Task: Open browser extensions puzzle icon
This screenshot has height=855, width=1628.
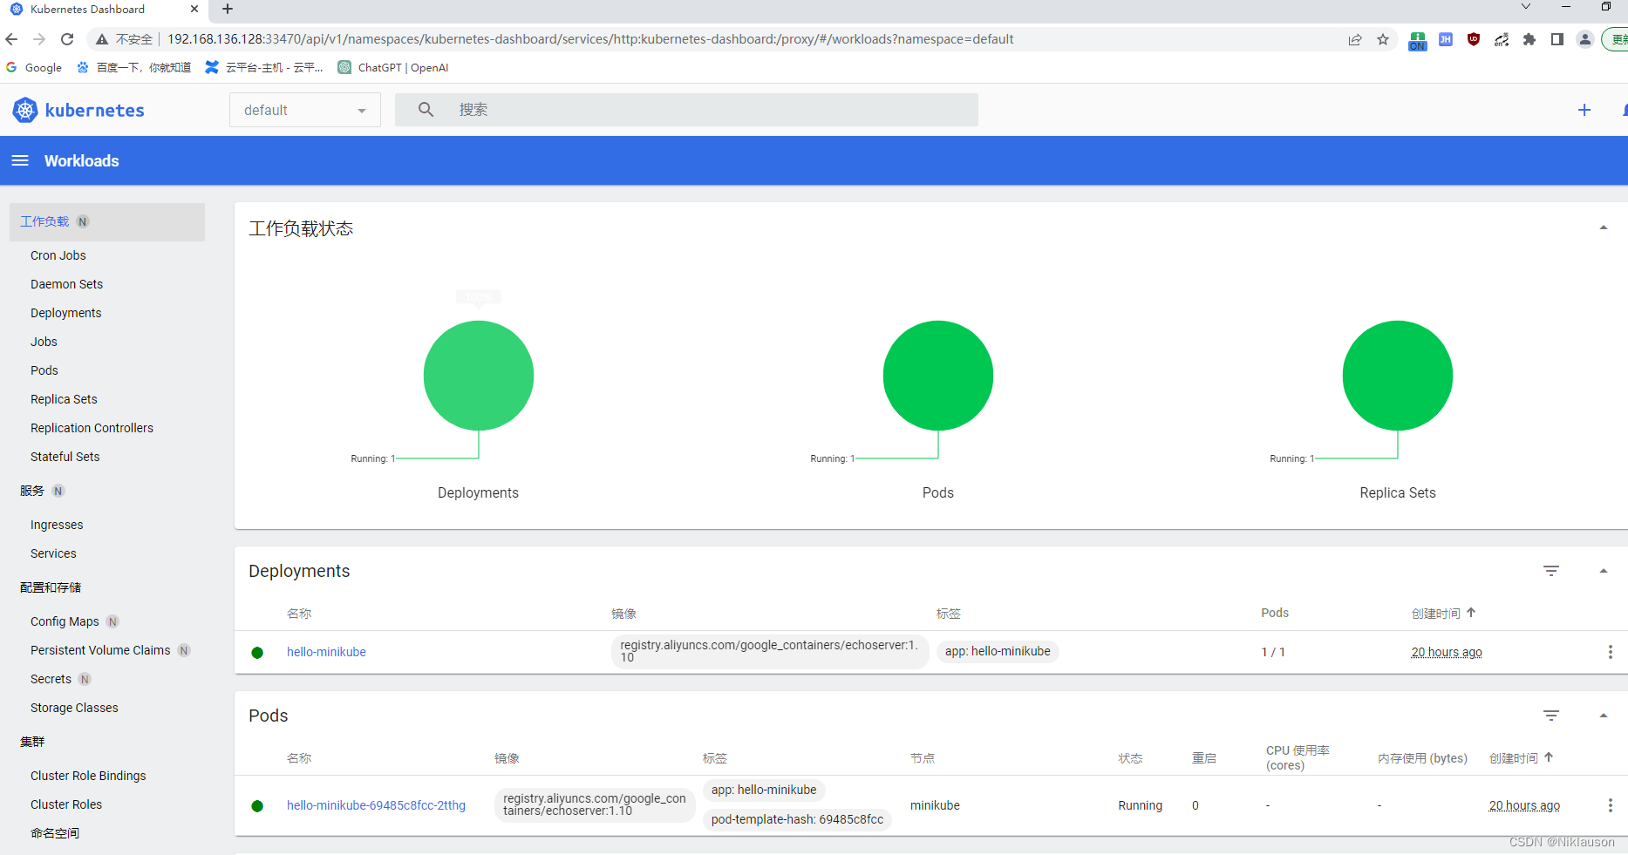Action: [x=1529, y=39]
